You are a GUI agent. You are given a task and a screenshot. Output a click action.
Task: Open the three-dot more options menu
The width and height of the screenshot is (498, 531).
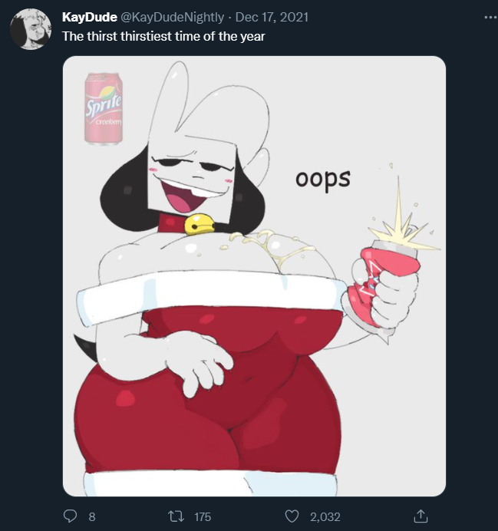pyautogui.click(x=490, y=17)
